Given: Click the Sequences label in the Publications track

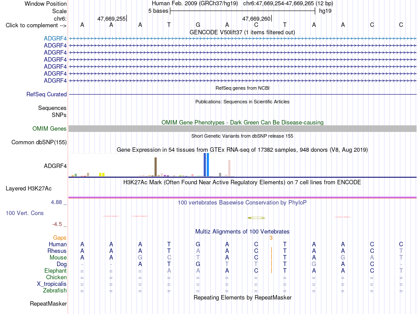Looking at the screenshot, I should point(52,108).
